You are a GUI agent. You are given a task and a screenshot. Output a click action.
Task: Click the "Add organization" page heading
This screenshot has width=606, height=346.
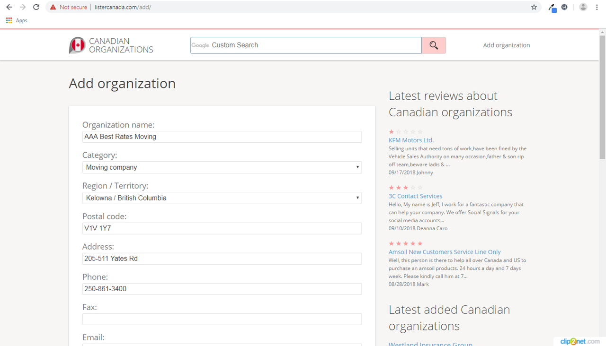point(122,84)
